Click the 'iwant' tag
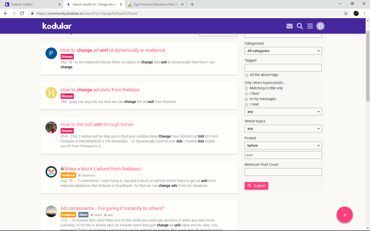This screenshot has width=370, height=231. (96, 215)
